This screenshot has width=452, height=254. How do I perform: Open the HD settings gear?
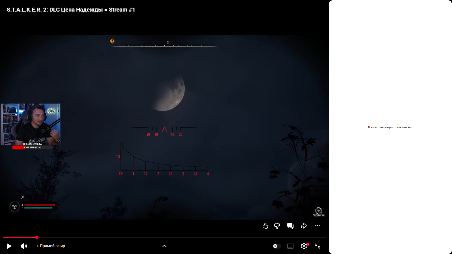(x=304, y=246)
